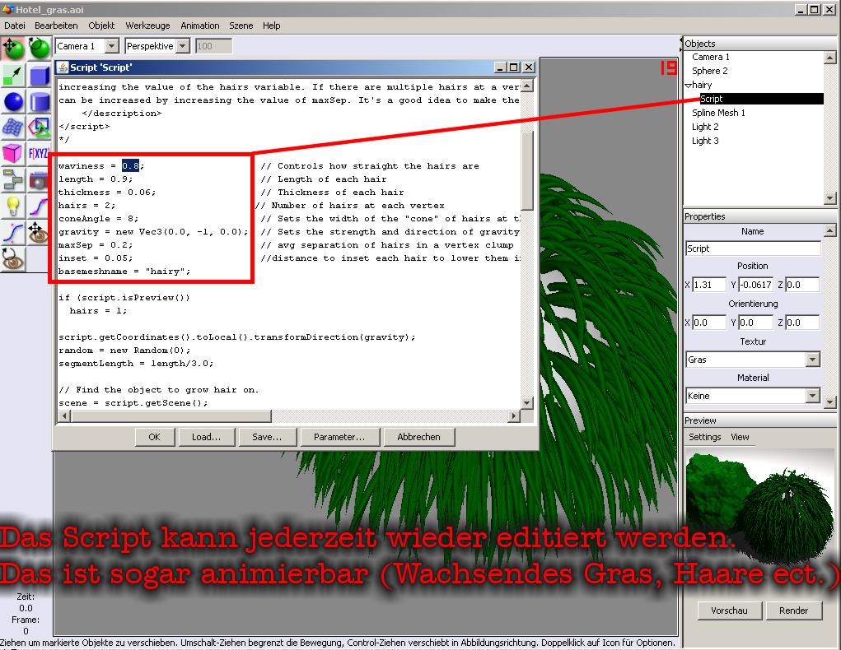The height and width of the screenshot is (650, 841).
Task: Select the Move Viewpoint eye tool
Action: click(x=40, y=233)
